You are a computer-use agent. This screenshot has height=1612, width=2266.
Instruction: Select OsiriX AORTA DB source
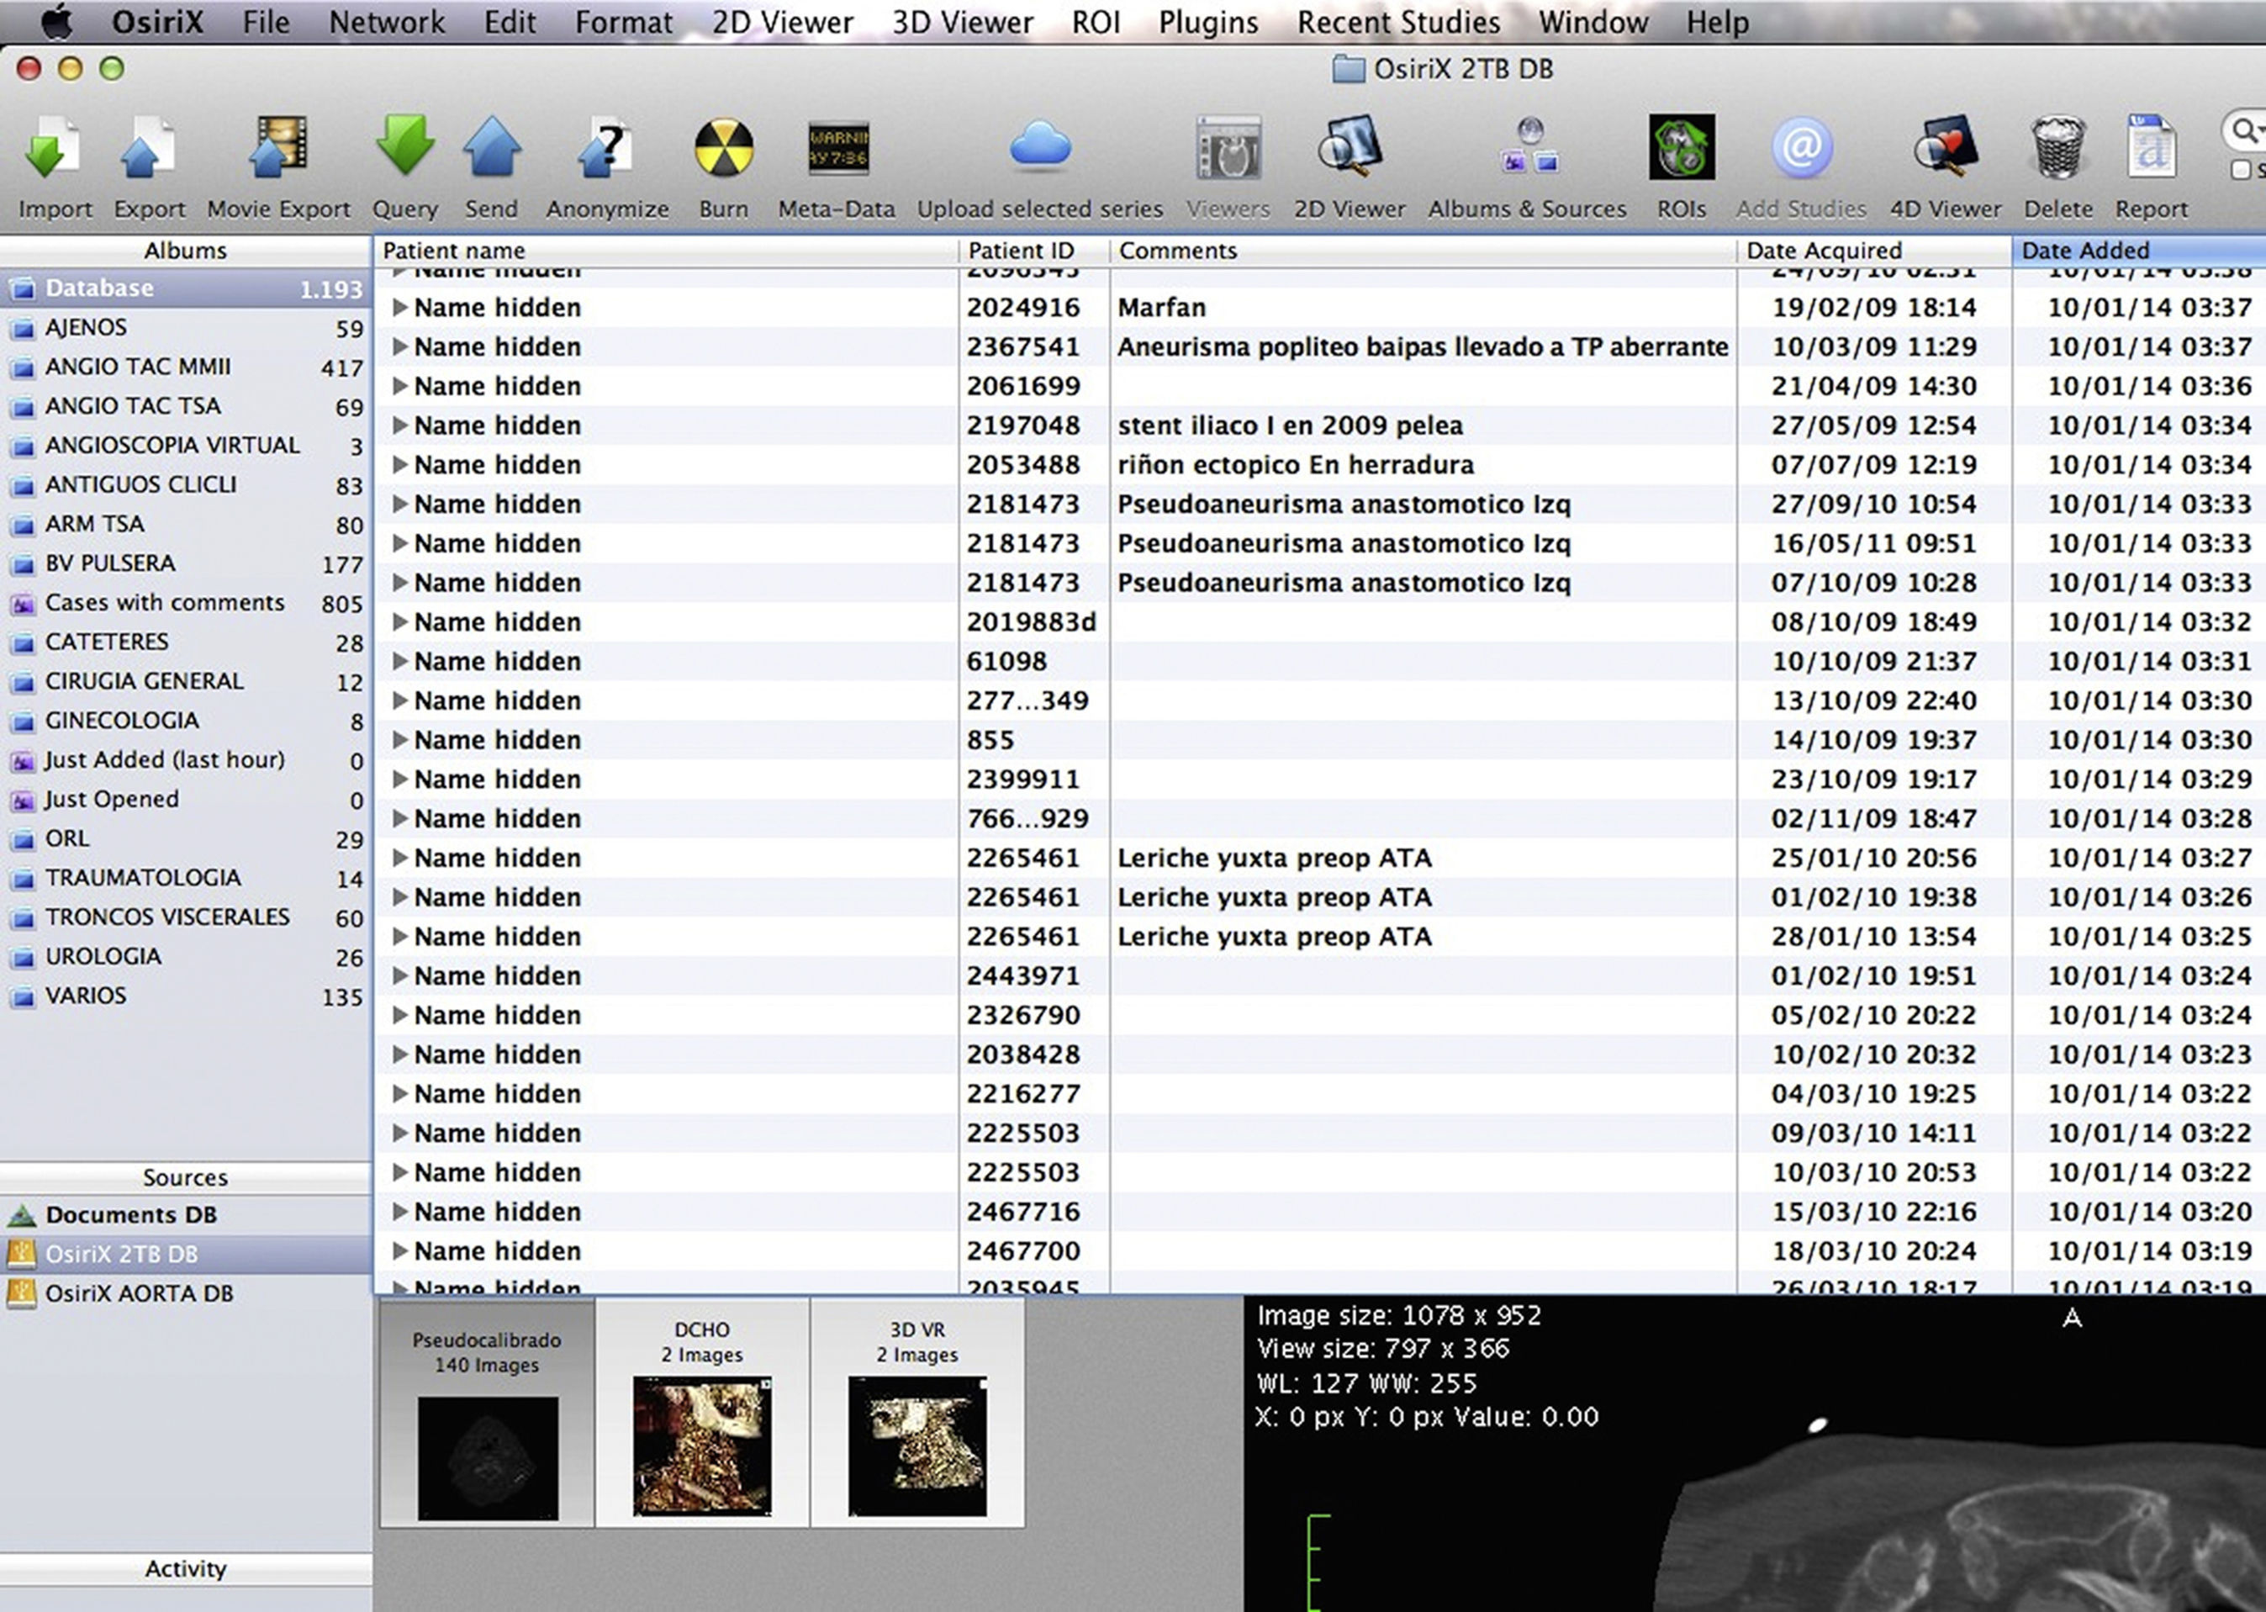pyautogui.click(x=139, y=1293)
